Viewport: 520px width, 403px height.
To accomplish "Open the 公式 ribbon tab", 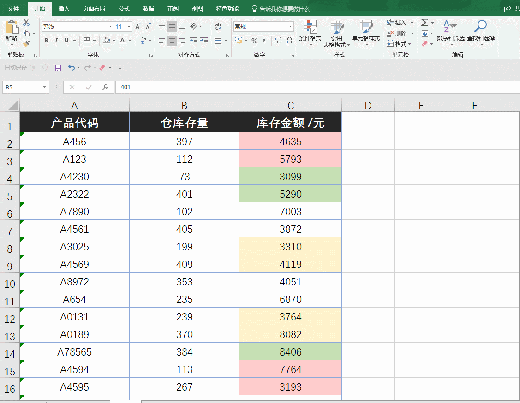I will click(124, 9).
